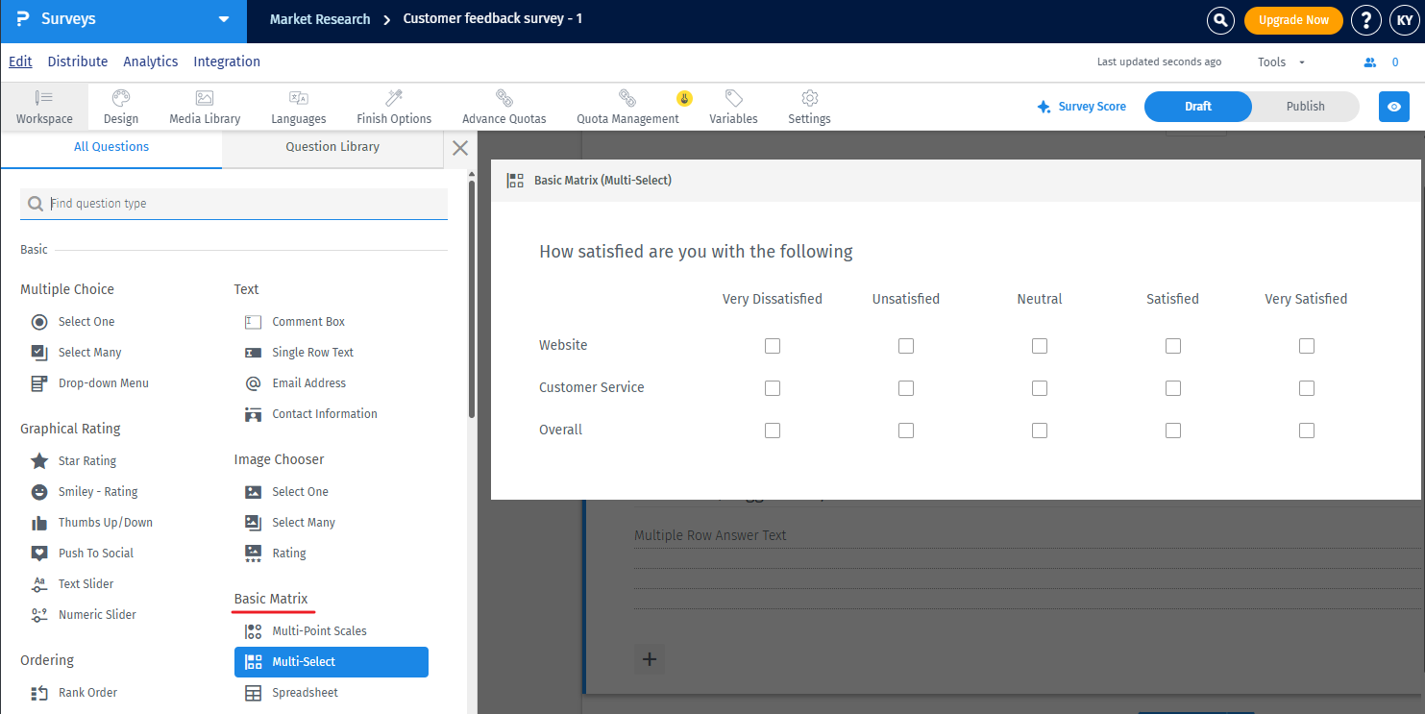Set survey status to Draft
Viewport: 1425px width, 714px height.
pyautogui.click(x=1198, y=107)
